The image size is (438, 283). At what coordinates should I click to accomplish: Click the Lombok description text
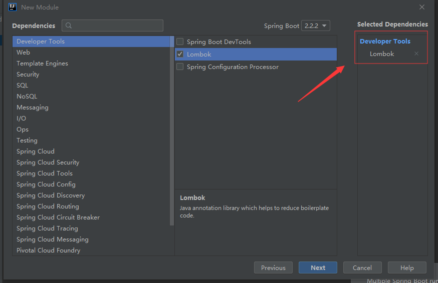click(254, 211)
